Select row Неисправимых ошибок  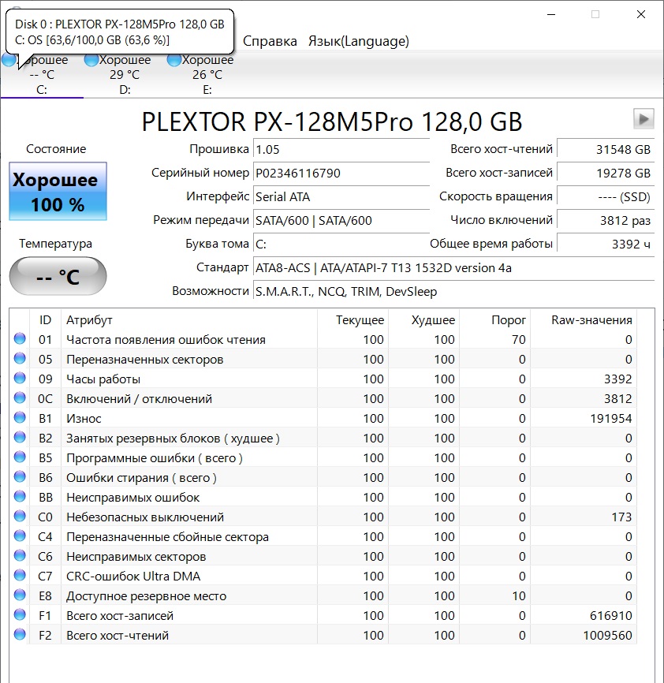[x=324, y=498]
